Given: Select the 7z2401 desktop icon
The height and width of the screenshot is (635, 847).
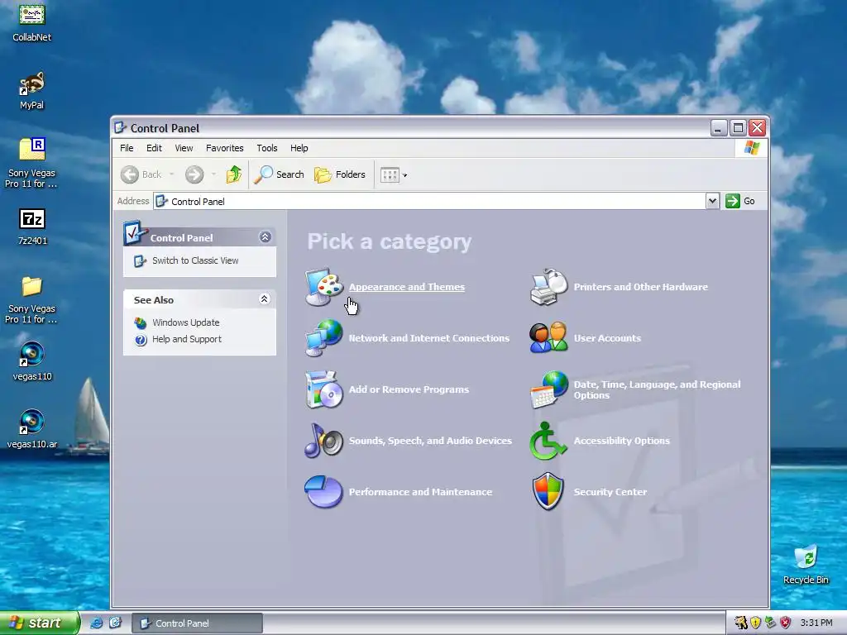Looking at the screenshot, I should tap(32, 227).
